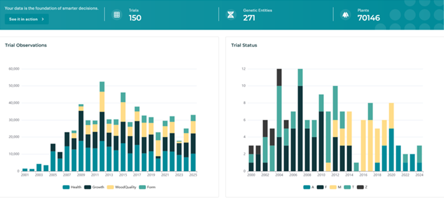Select the 2004 bar in Trial Status
This screenshot has width=444, height=223.
[x=279, y=120]
